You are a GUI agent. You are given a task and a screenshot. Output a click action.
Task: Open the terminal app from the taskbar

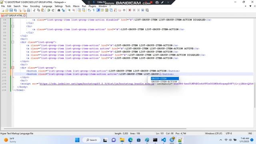point(155,140)
